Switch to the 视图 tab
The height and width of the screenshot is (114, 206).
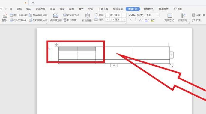(x=71, y=9)
